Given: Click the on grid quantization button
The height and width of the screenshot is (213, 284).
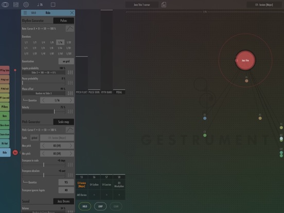Looking at the screenshot, I should [66, 61].
